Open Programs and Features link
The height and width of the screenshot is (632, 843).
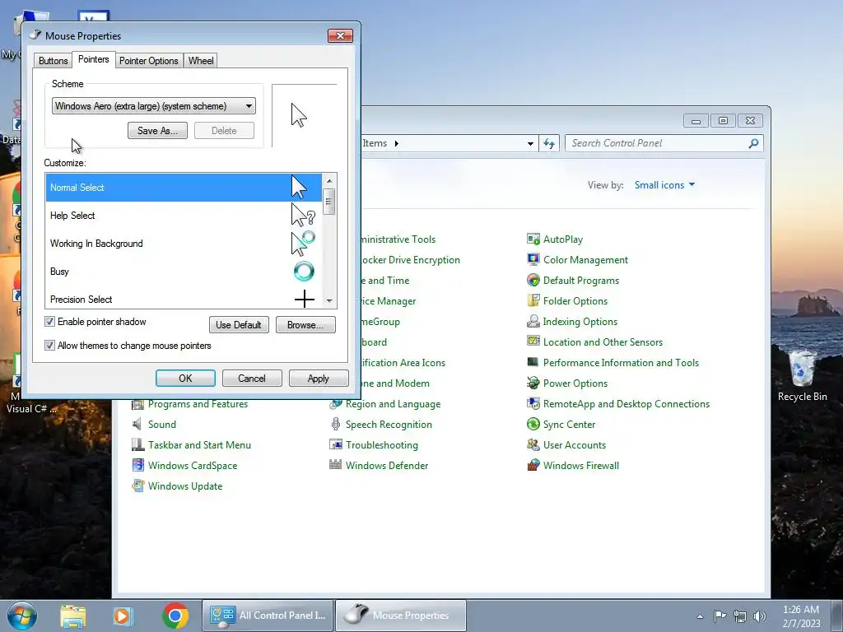[x=198, y=403]
